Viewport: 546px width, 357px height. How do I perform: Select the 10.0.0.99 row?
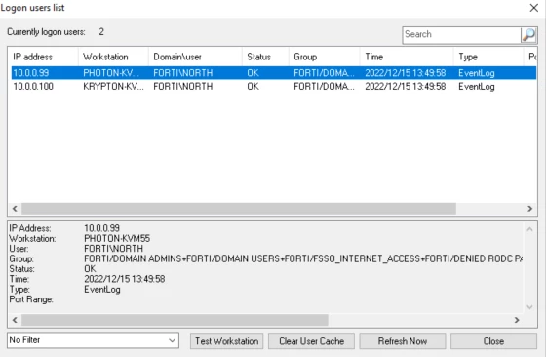pyautogui.click(x=274, y=73)
